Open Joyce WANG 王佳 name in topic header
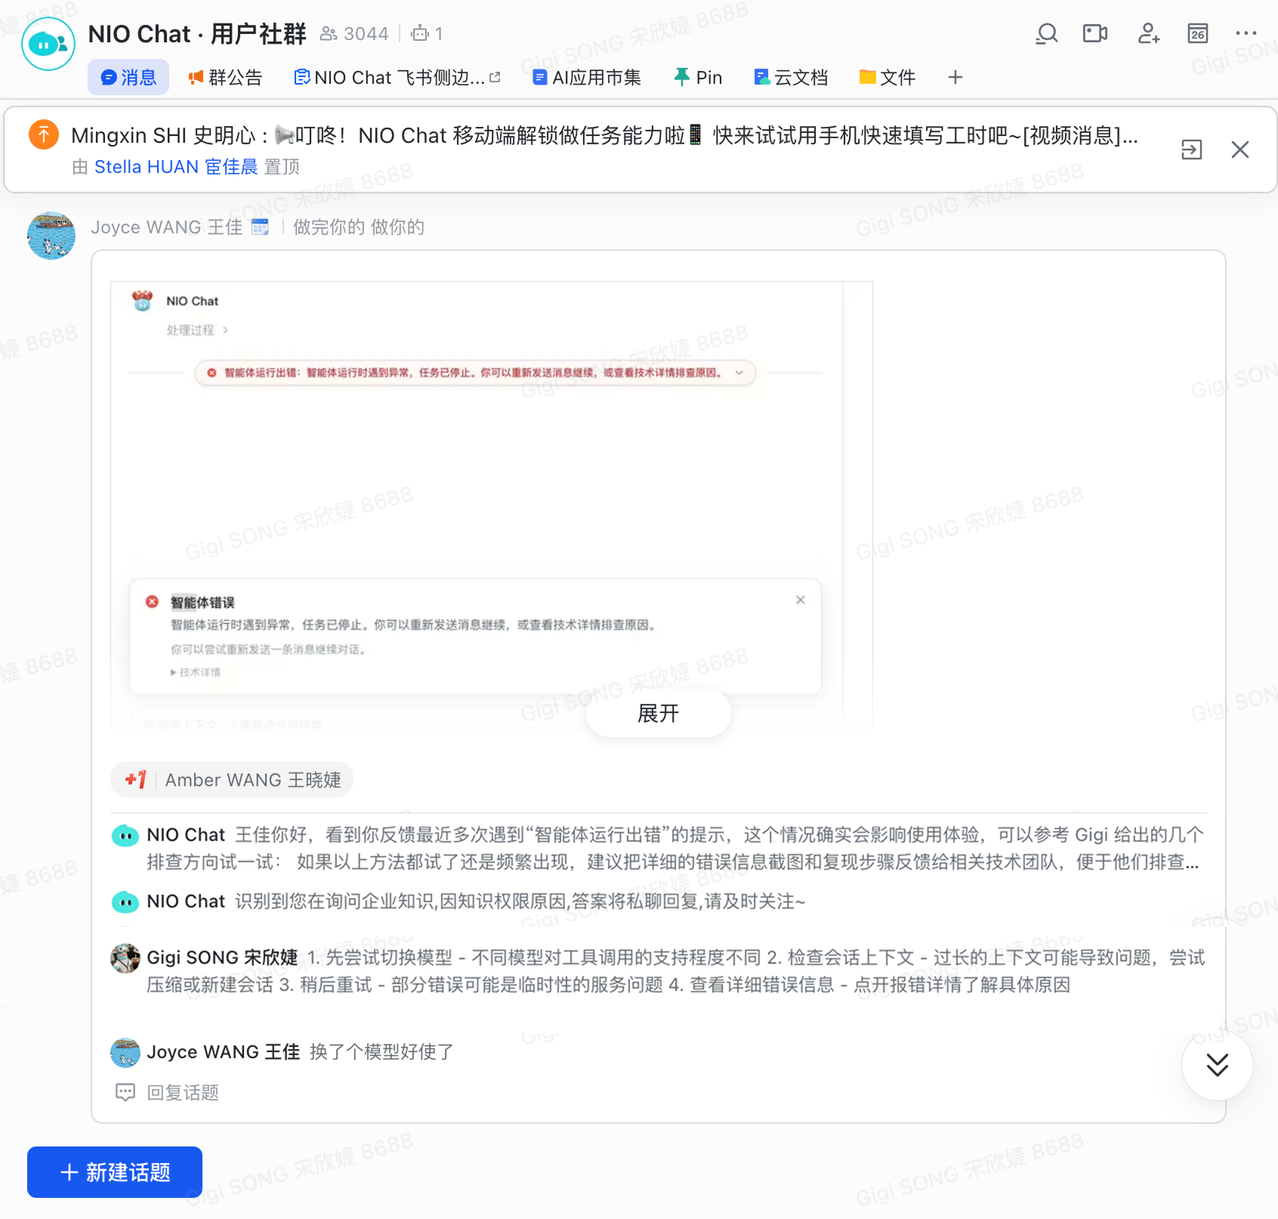1278x1219 pixels. coord(167,227)
